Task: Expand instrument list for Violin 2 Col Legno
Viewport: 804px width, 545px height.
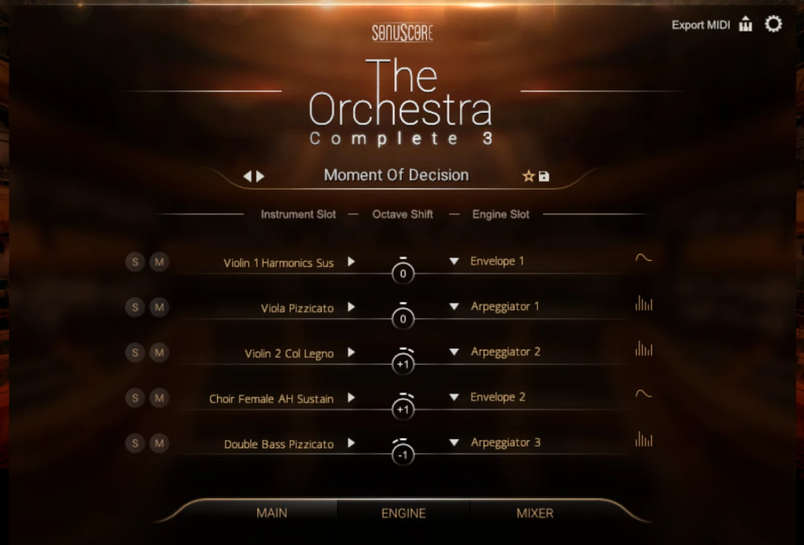Action: 351,352
